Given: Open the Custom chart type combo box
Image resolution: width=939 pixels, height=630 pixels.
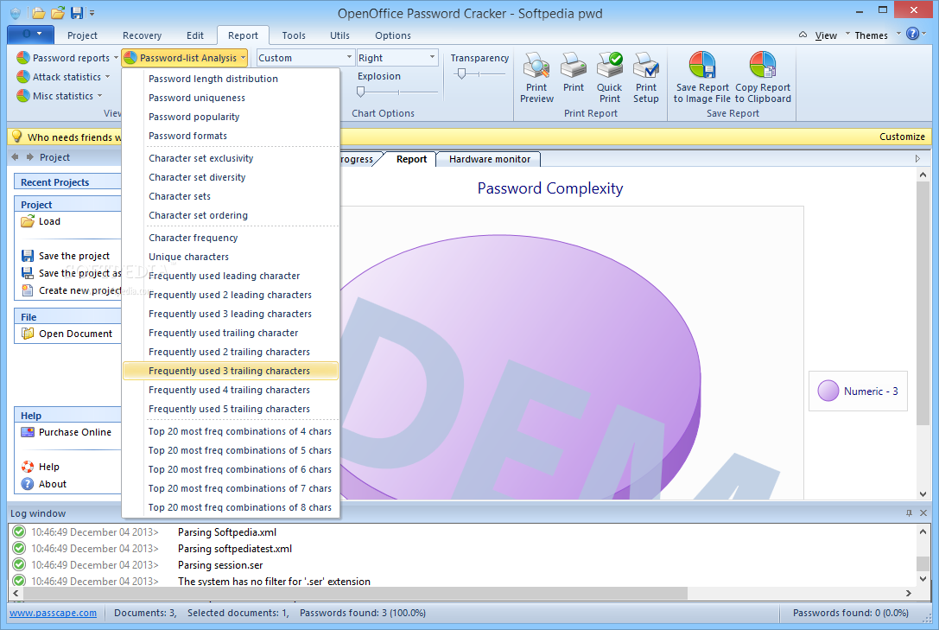Looking at the screenshot, I should click(x=306, y=58).
